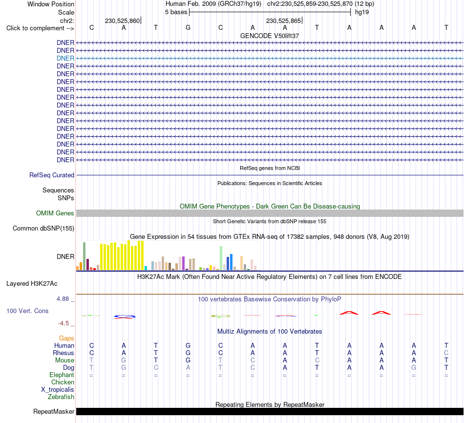Click the maroon bar in GTEx expression chart

[87, 265]
